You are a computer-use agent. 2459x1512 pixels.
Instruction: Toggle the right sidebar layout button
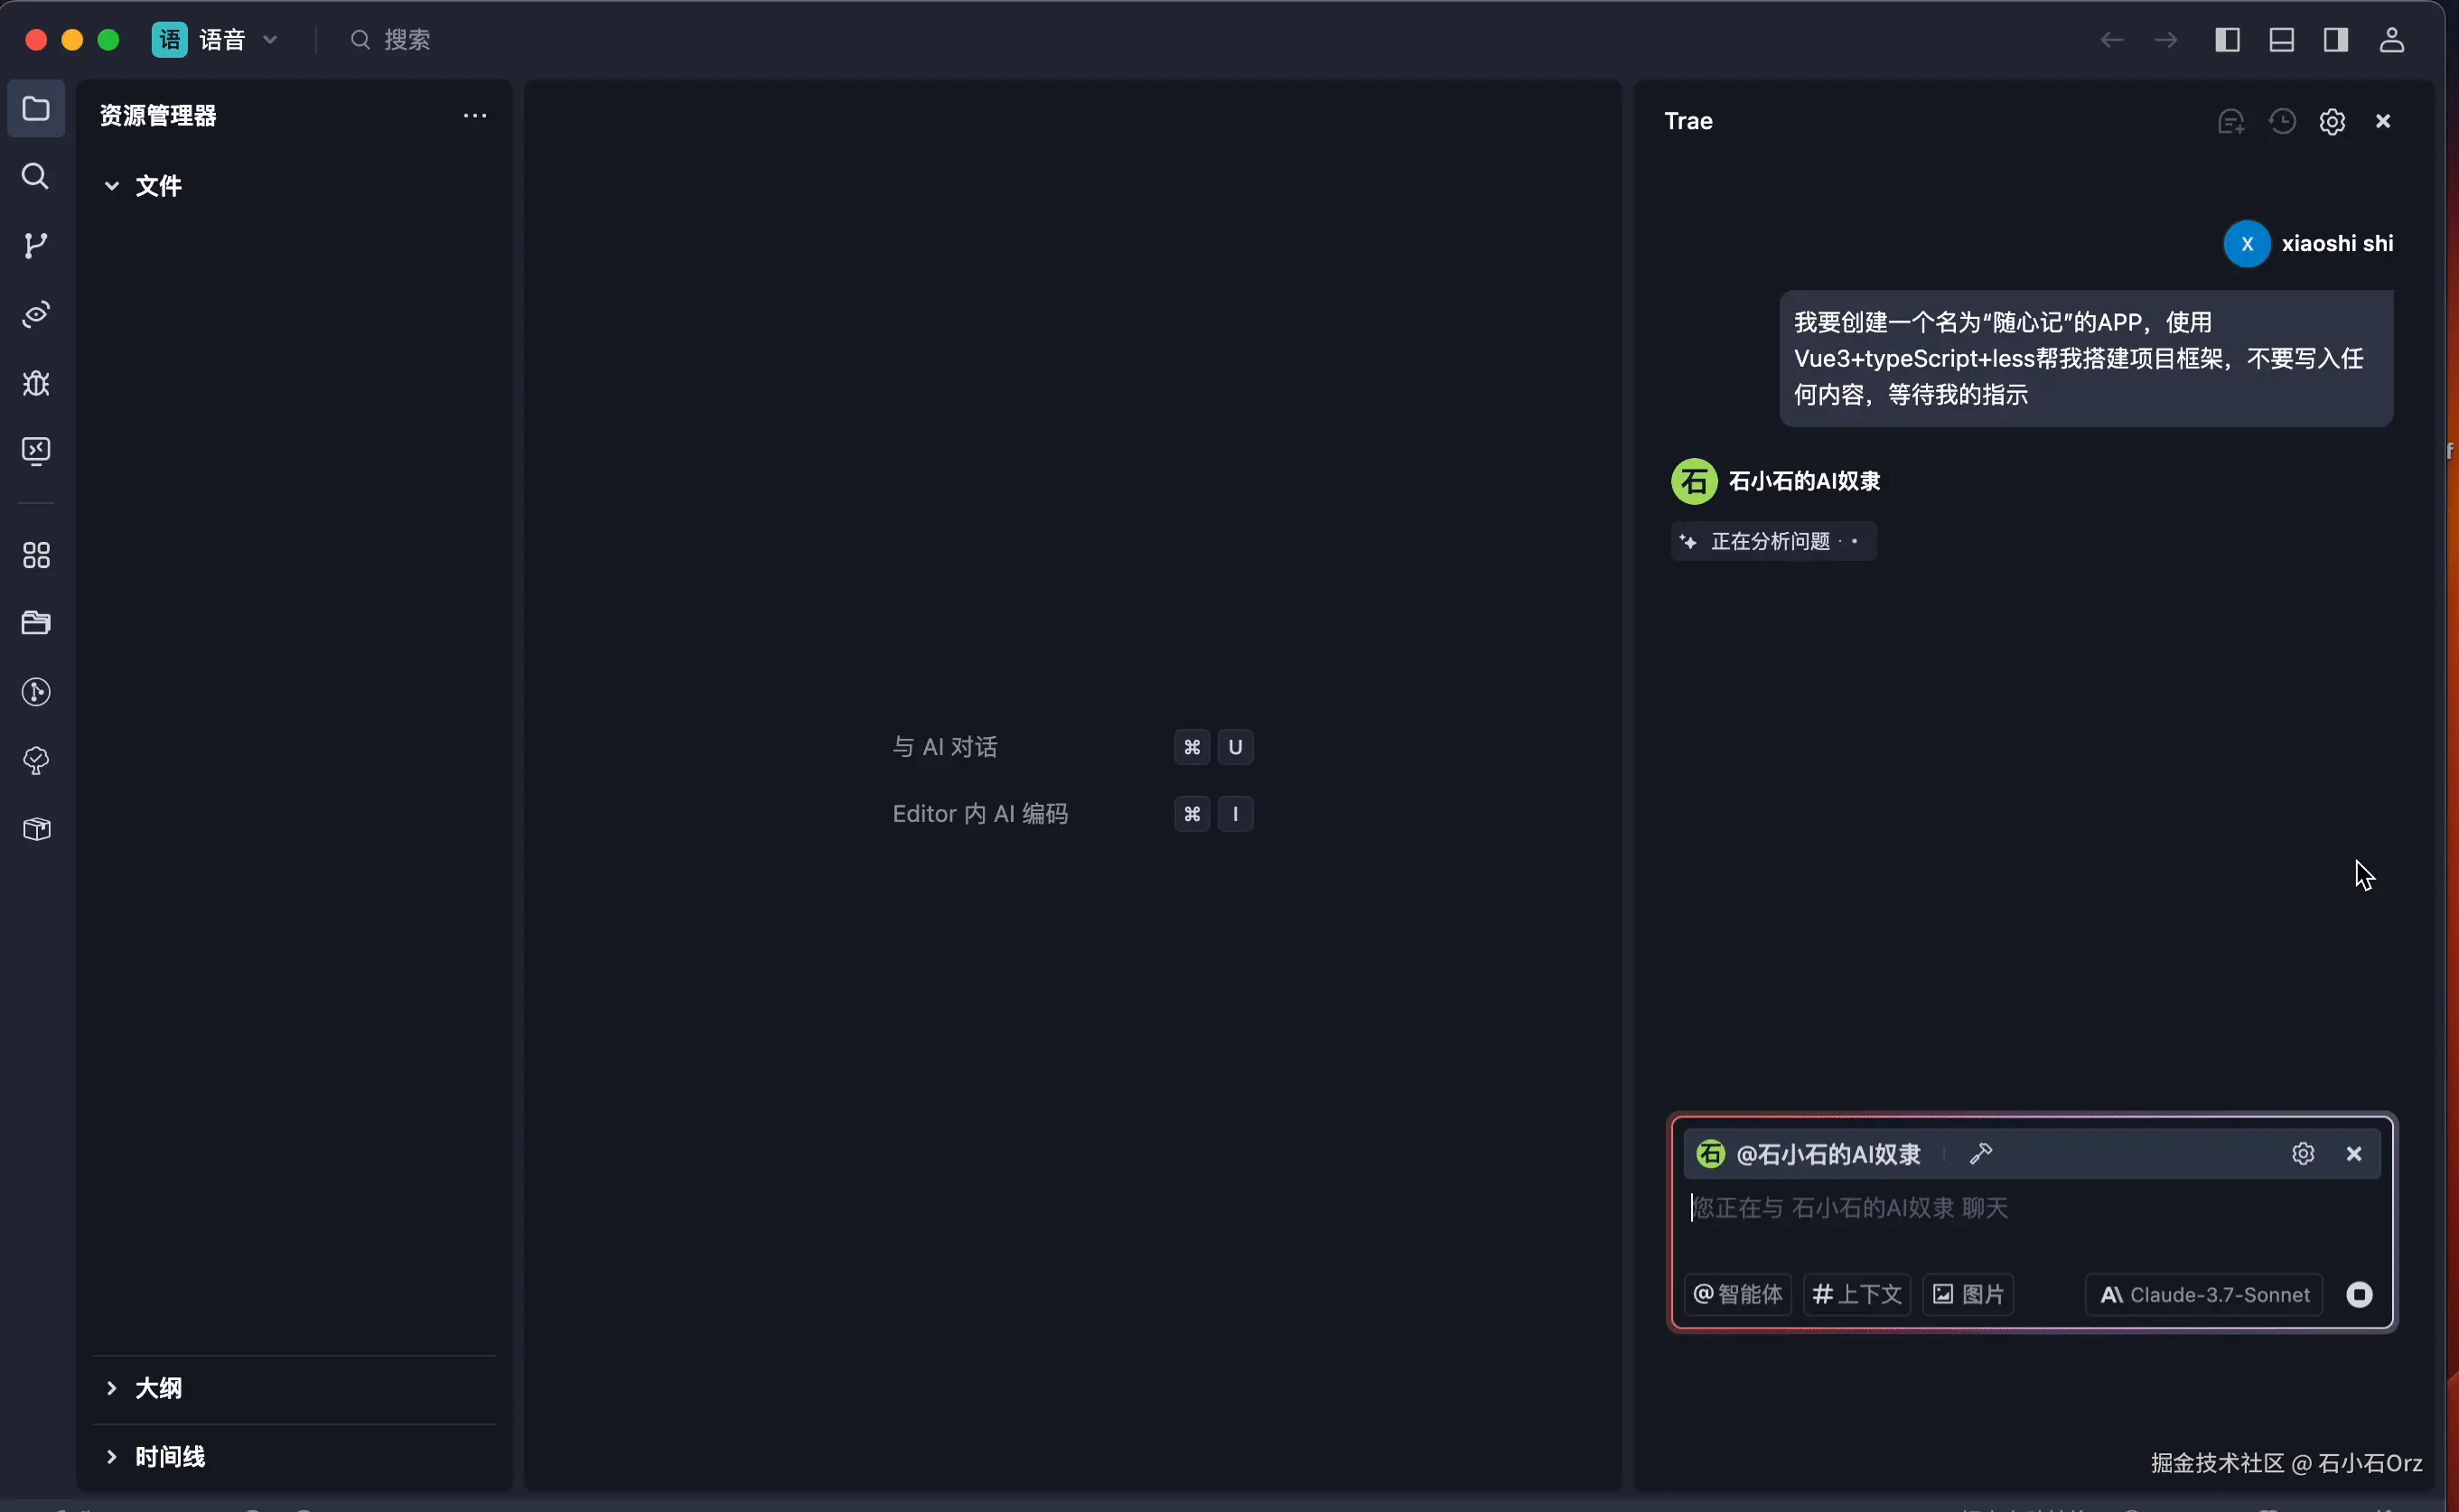pos(2336,40)
